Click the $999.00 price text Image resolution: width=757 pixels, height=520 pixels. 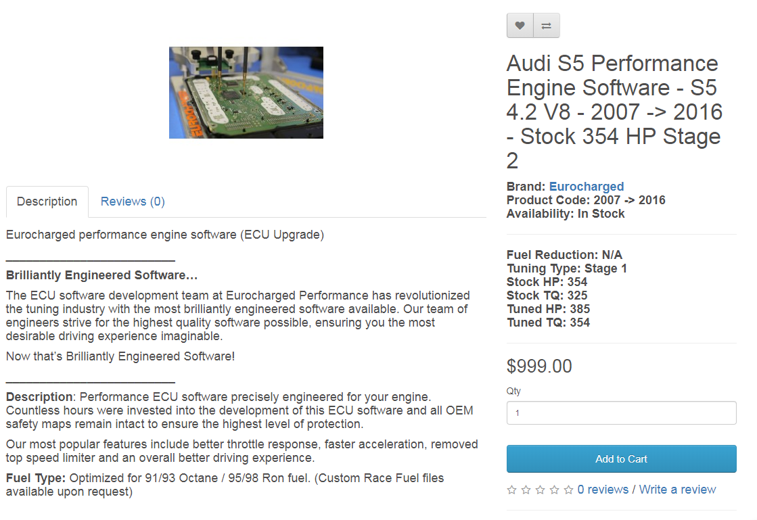539,366
